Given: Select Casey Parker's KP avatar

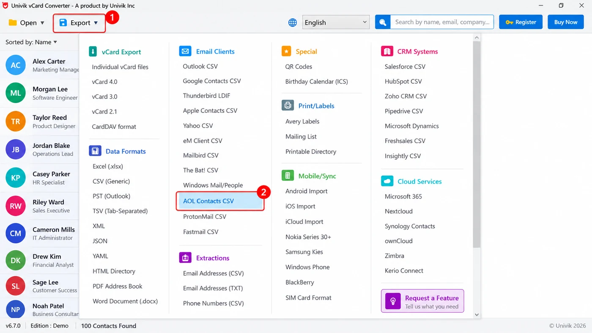Looking at the screenshot, I should click(16, 177).
